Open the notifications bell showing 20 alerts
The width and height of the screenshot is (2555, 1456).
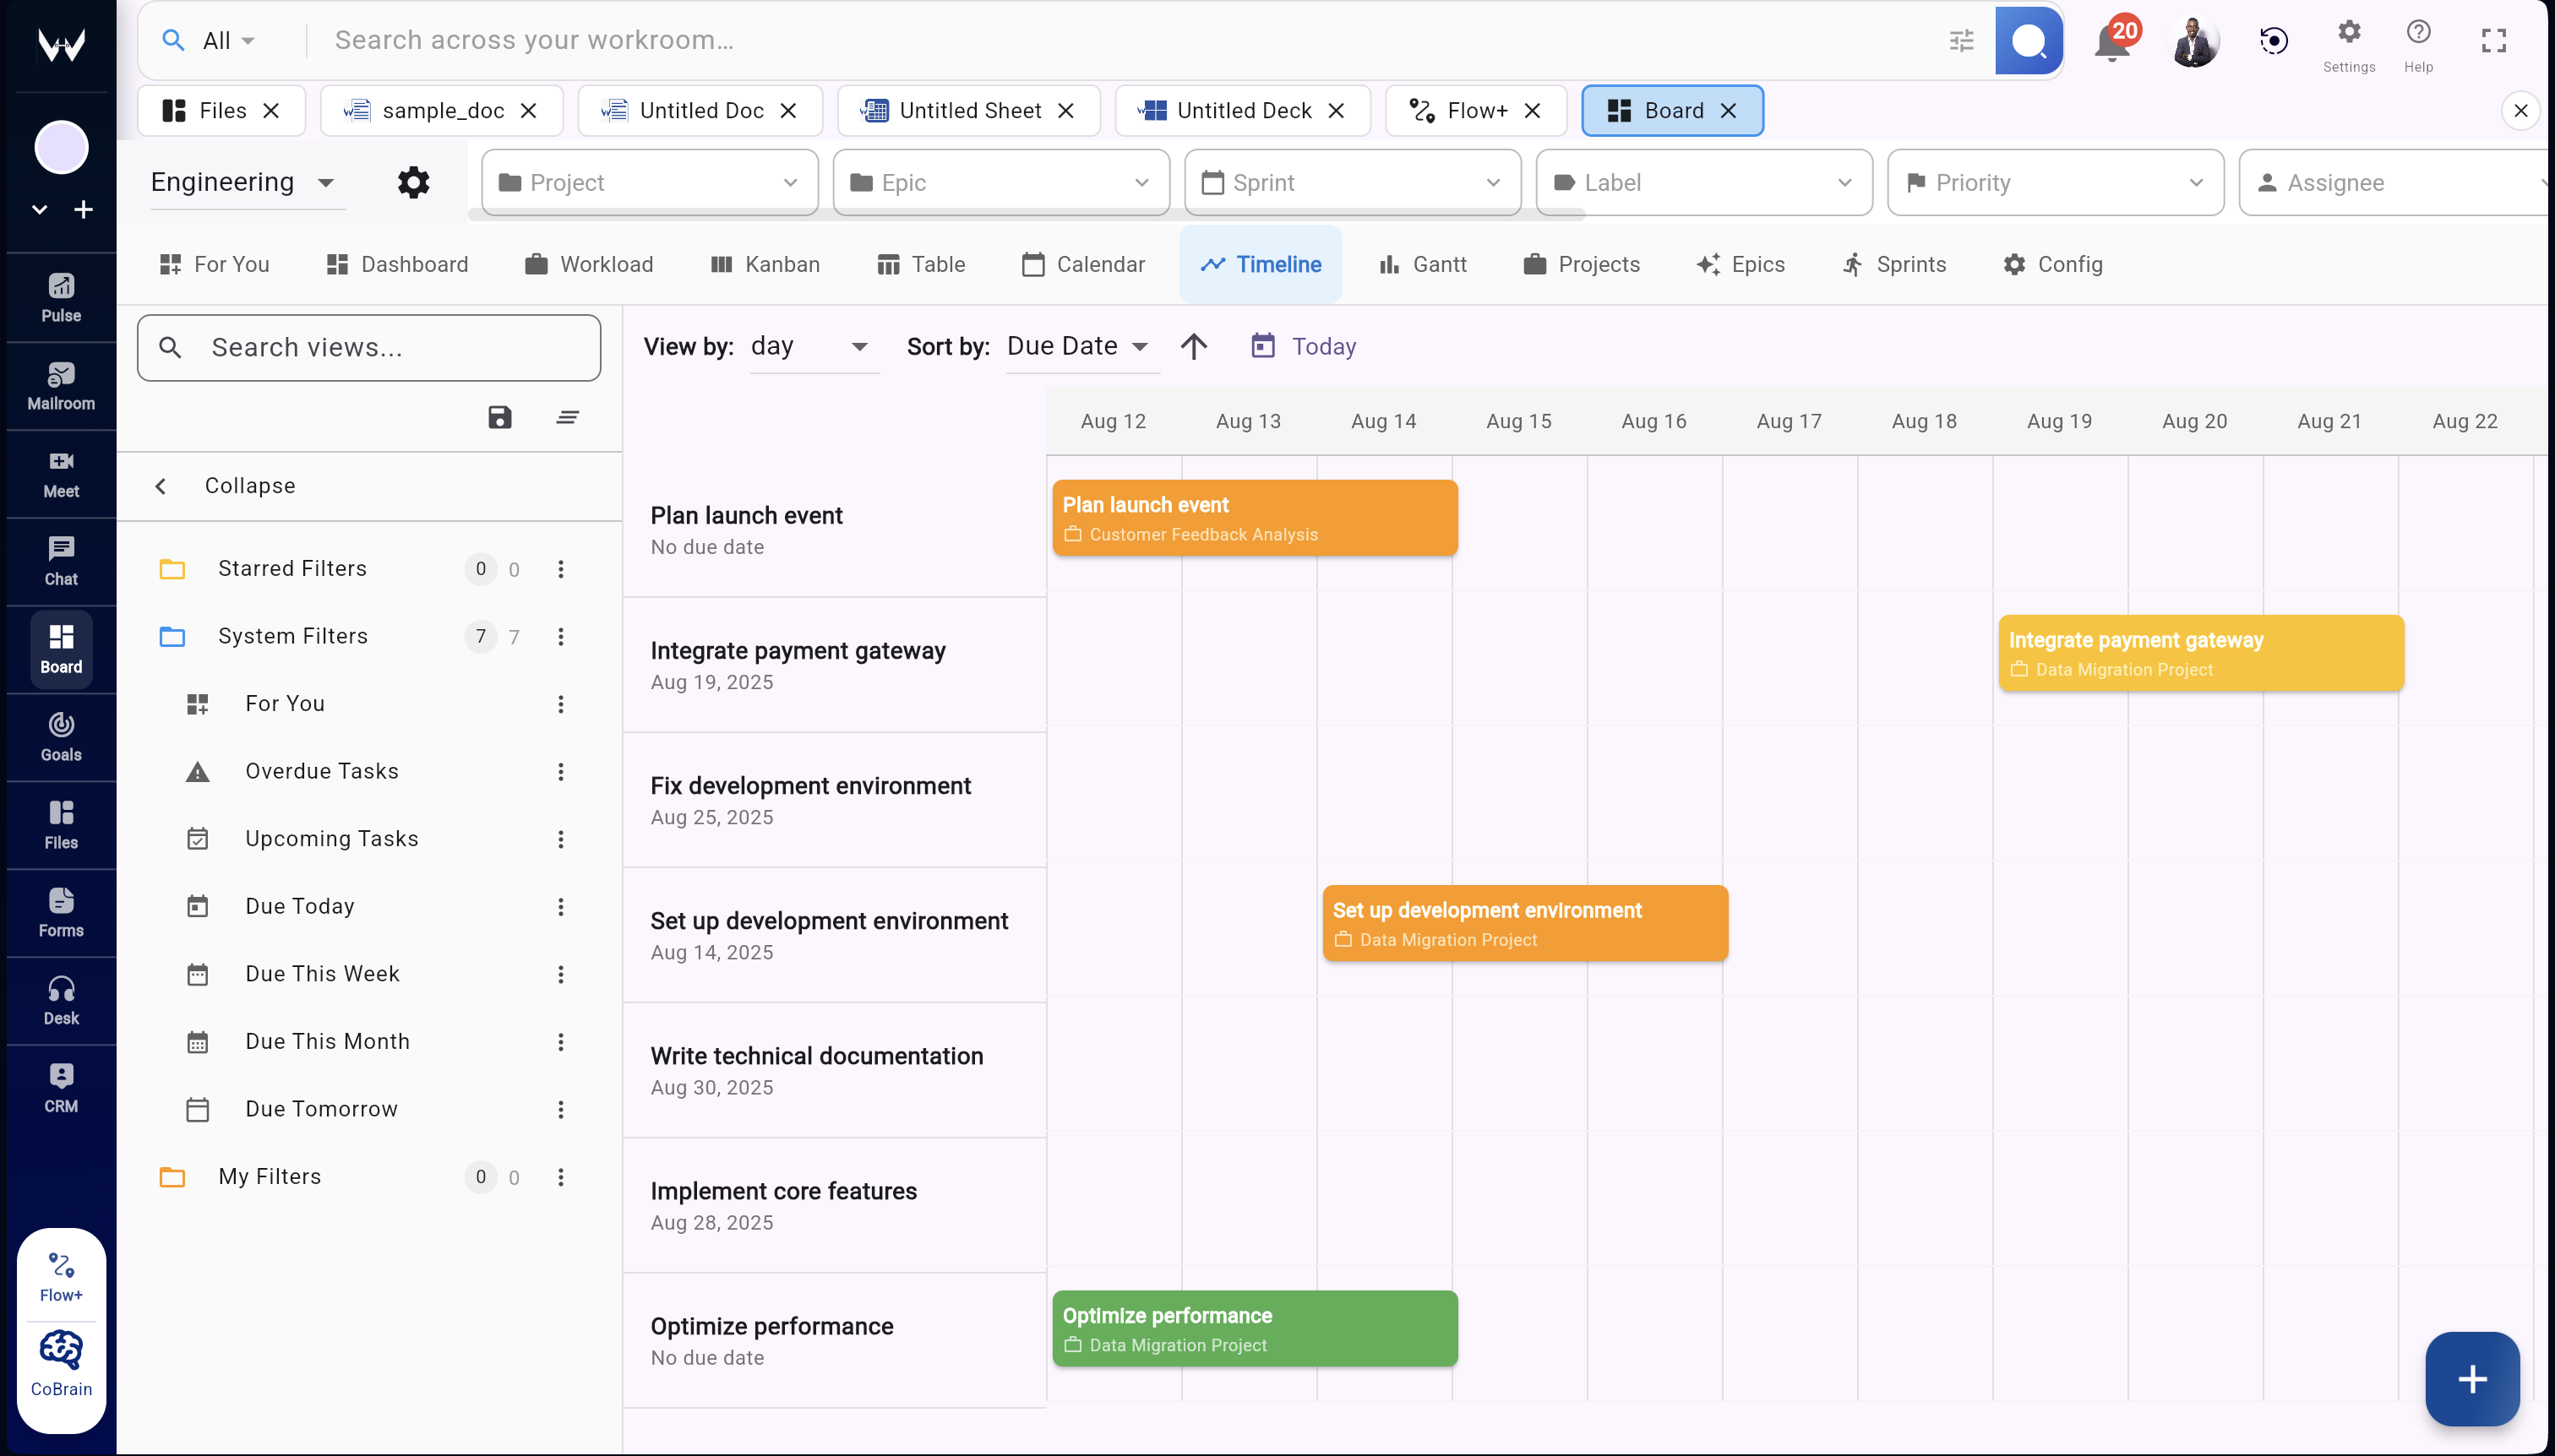(2111, 40)
